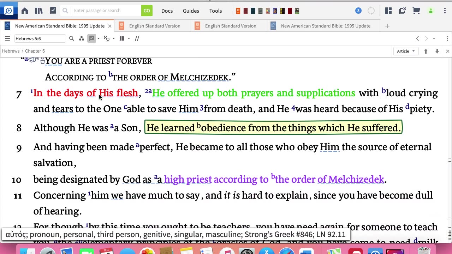The height and width of the screenshot is (254, 452).
Task: Expand the navigation history dropdown
Action: [434, 38]
